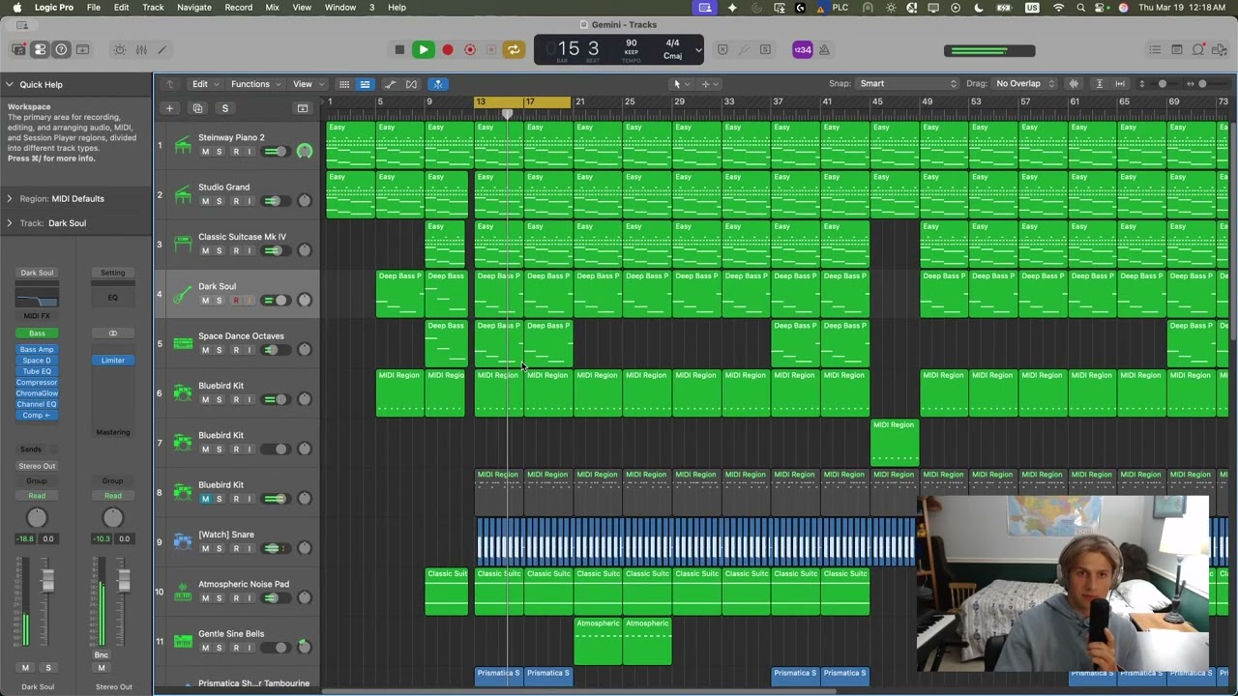Add a new track with plus button
Image resolution: width=1238 pixels, height=696 pixels.
tap(169, 108)
